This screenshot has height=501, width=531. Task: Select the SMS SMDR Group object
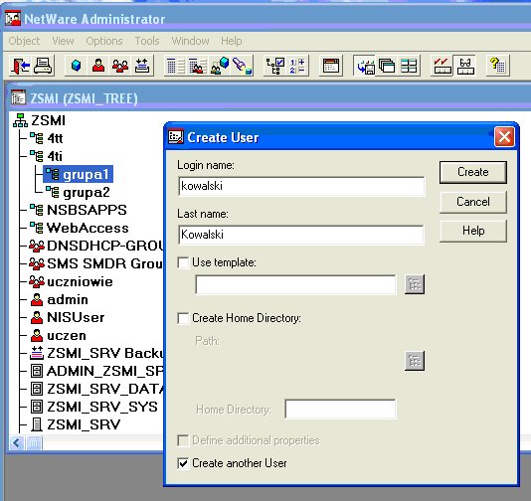coord(96,263)
